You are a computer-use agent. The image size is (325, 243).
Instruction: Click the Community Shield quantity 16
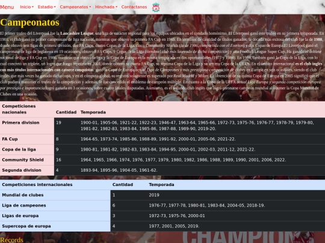[x=58, y=160]
